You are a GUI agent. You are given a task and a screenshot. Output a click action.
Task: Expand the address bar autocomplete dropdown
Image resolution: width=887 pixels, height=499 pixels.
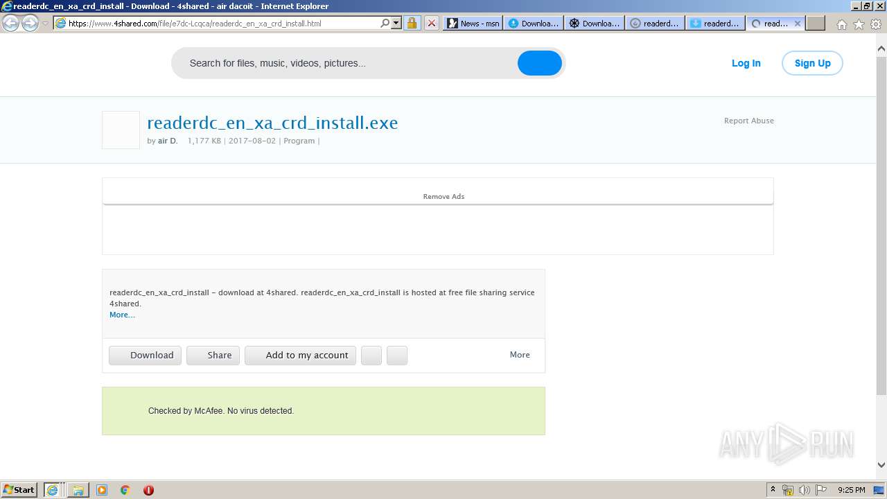(x=396, y=23)
